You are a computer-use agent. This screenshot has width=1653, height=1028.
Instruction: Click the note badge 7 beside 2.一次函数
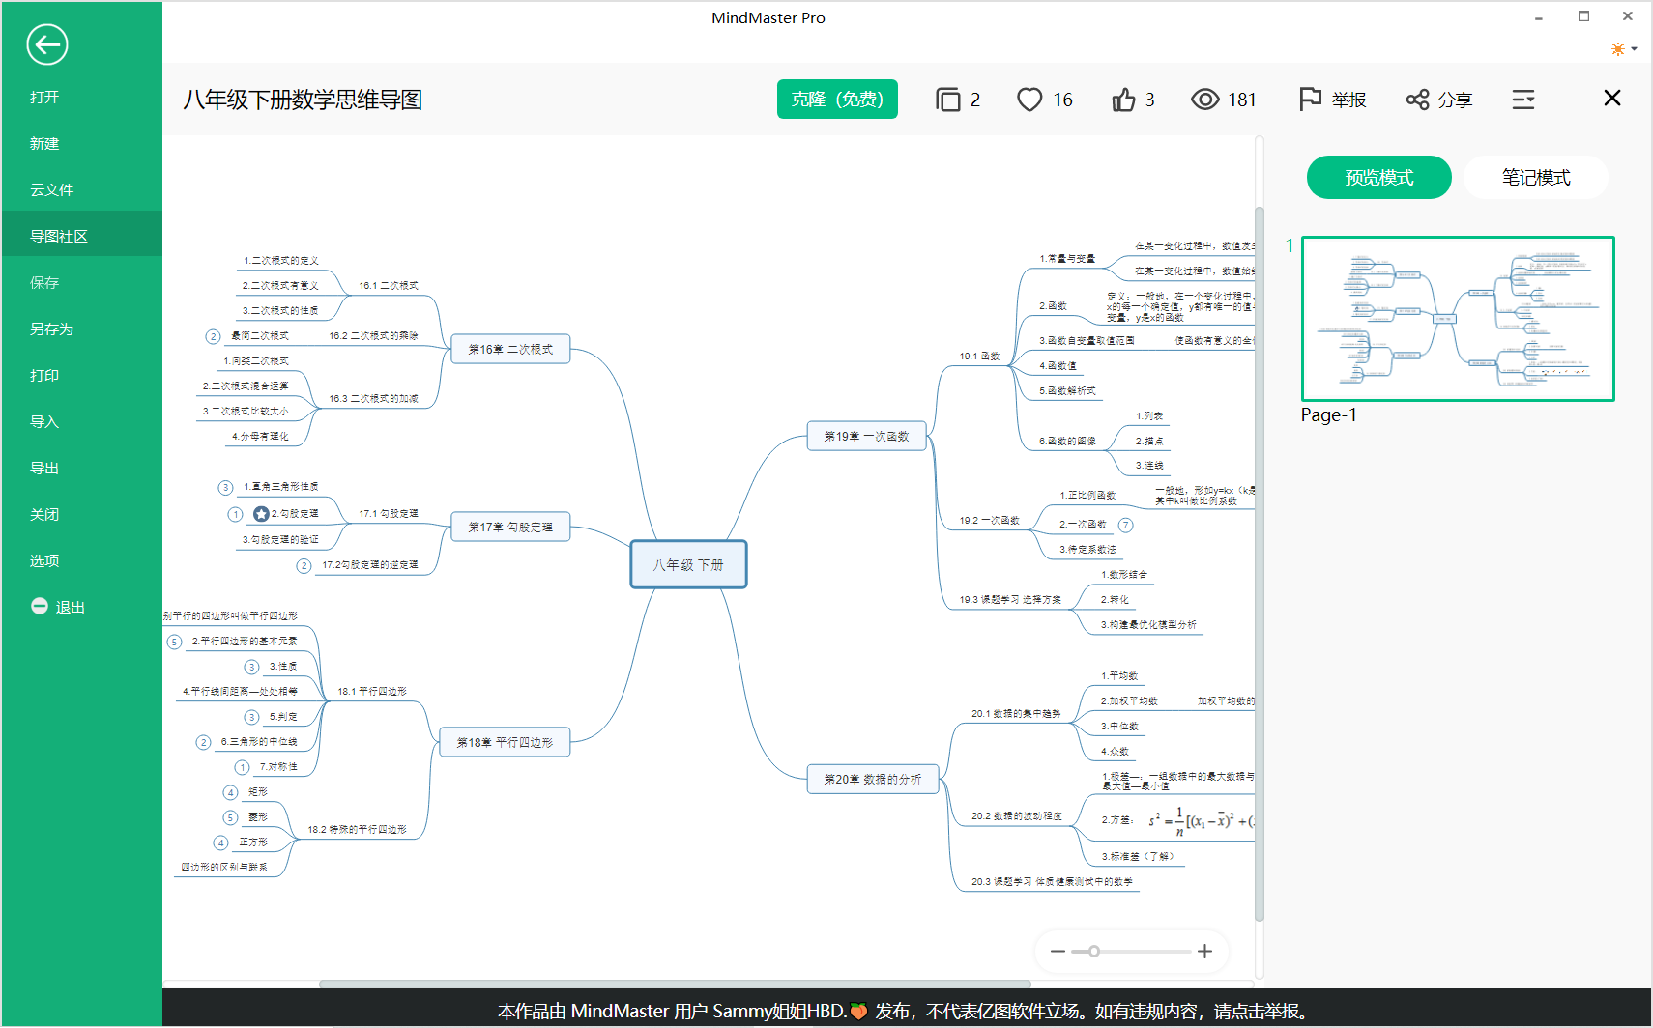pos(1125,526)
